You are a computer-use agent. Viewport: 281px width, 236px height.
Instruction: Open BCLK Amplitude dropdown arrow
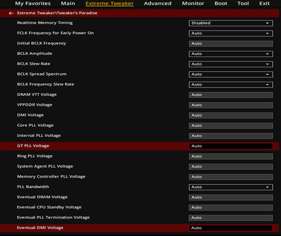pyautogui.click(x=267, y=54)
